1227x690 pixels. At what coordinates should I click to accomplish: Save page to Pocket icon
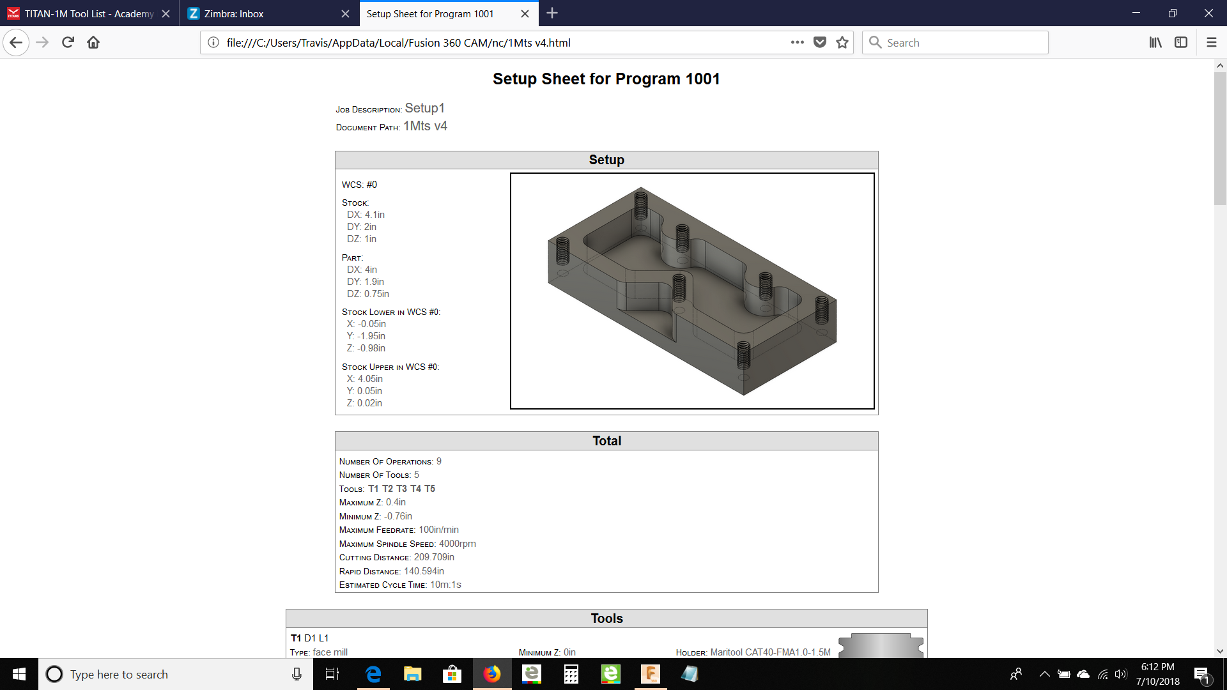click(x=820, y=43)
